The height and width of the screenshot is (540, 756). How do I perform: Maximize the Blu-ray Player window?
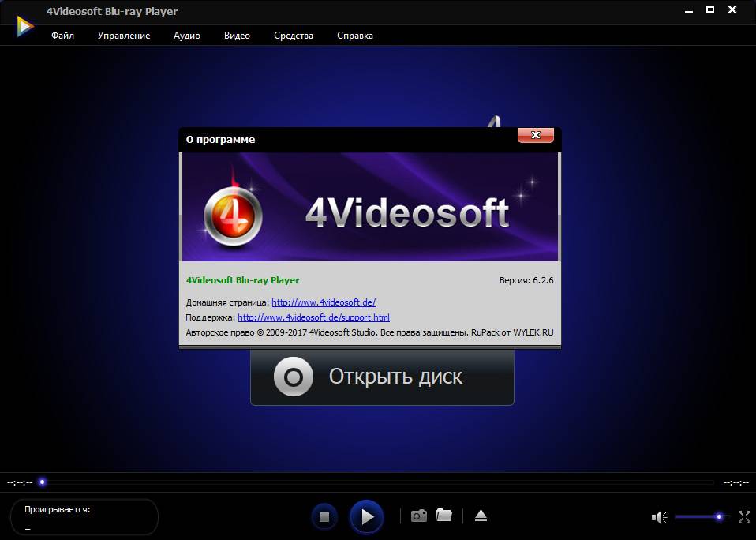[710, 9]
